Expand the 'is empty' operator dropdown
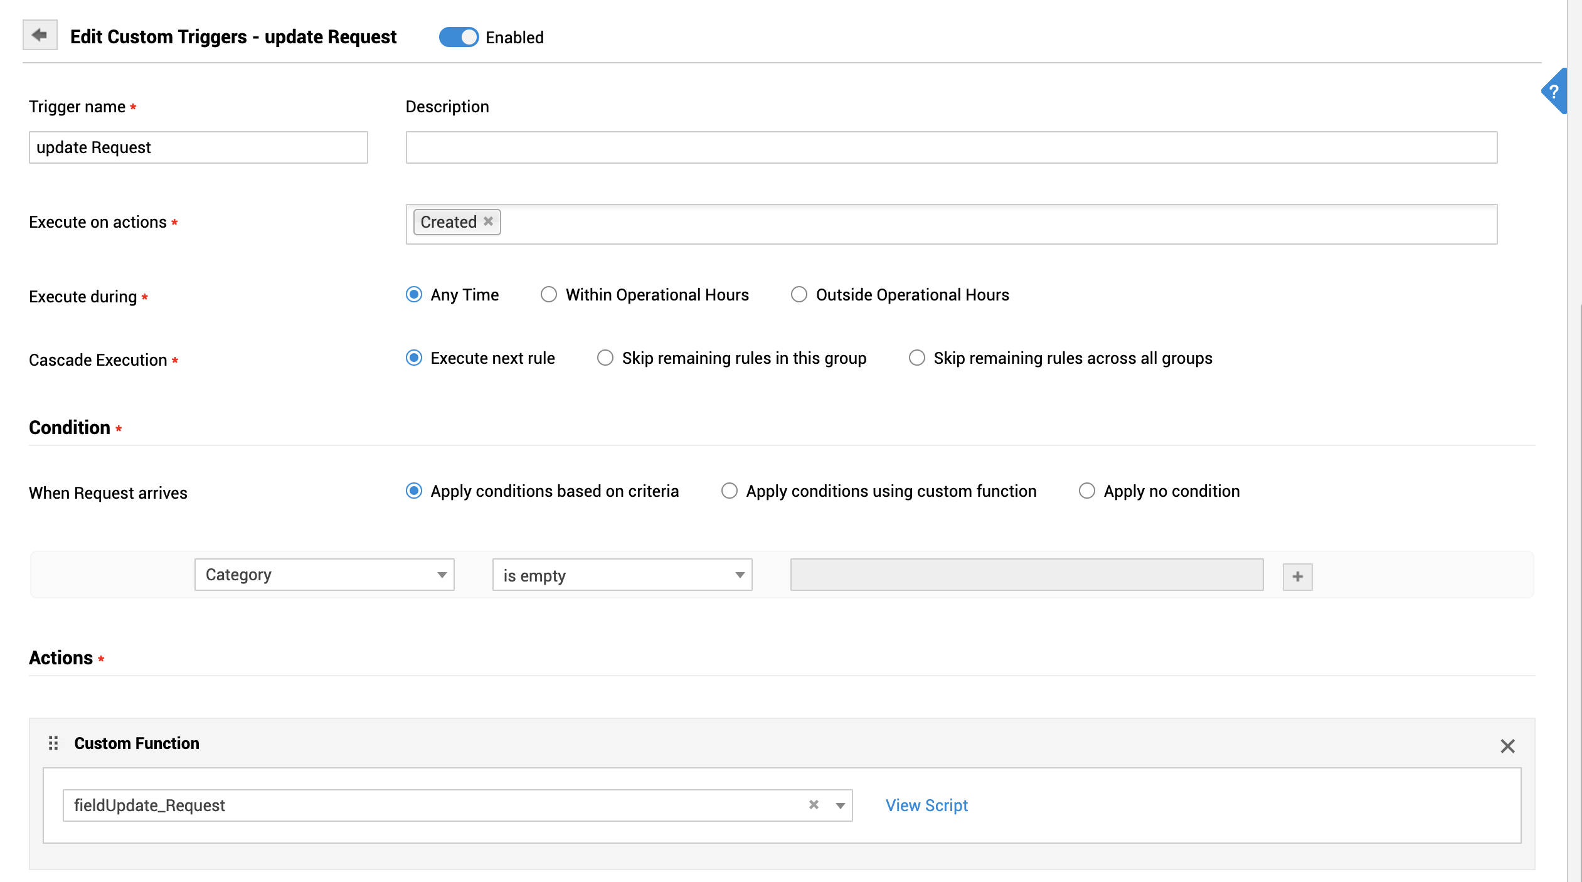 [622, 575]
